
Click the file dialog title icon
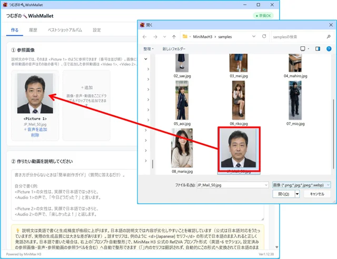(142, 25)
